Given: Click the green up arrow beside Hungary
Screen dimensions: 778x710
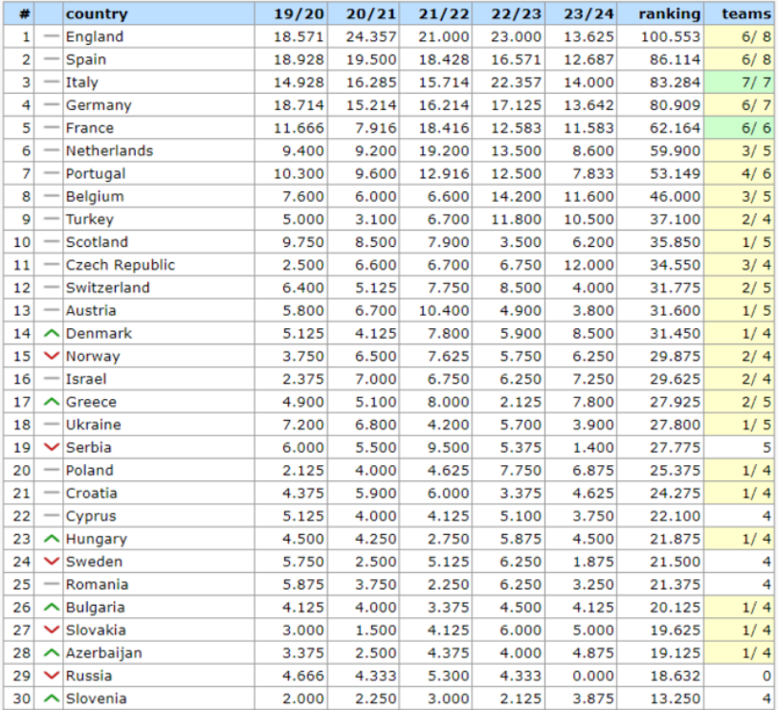Looking at the screenshot, I should tap(51, 539).
